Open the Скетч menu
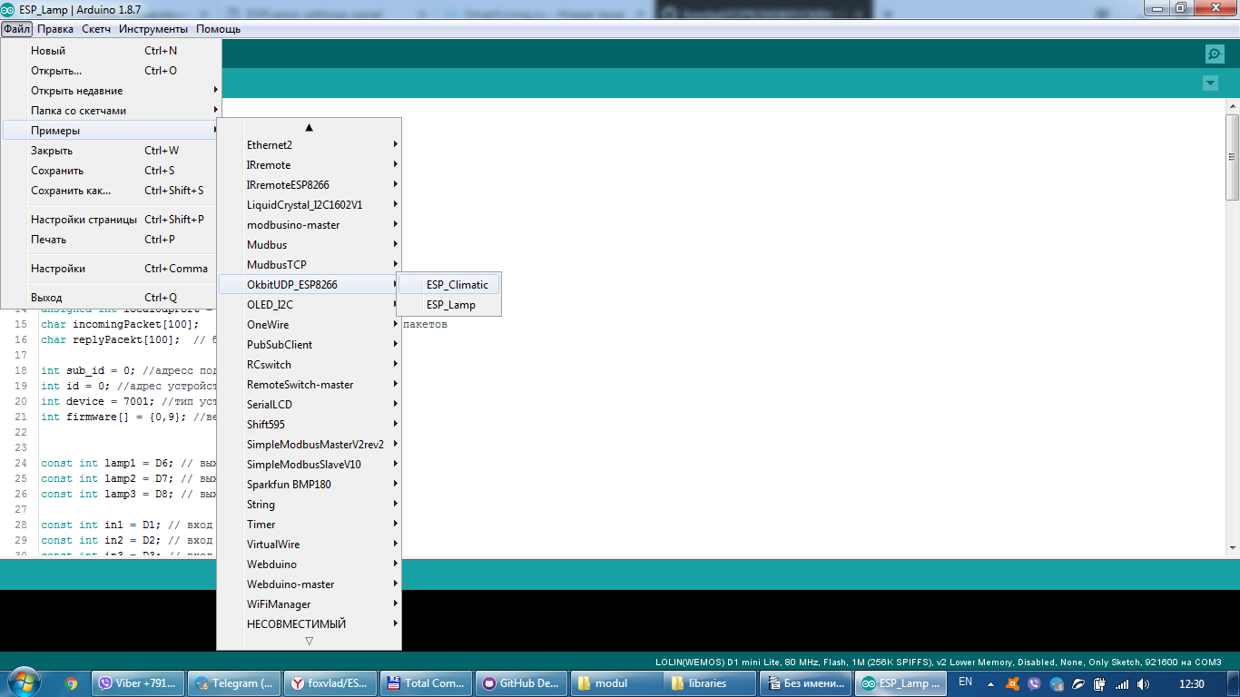The height and width of the screenshot is (697, 1240). [96, 29]
